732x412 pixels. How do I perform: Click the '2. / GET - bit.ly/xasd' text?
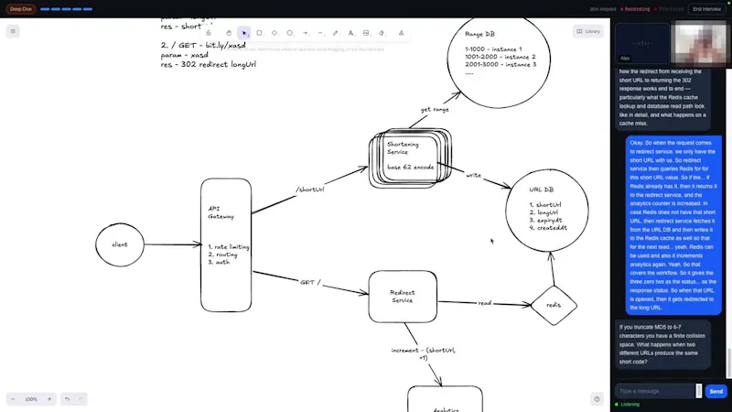point(203,45)
